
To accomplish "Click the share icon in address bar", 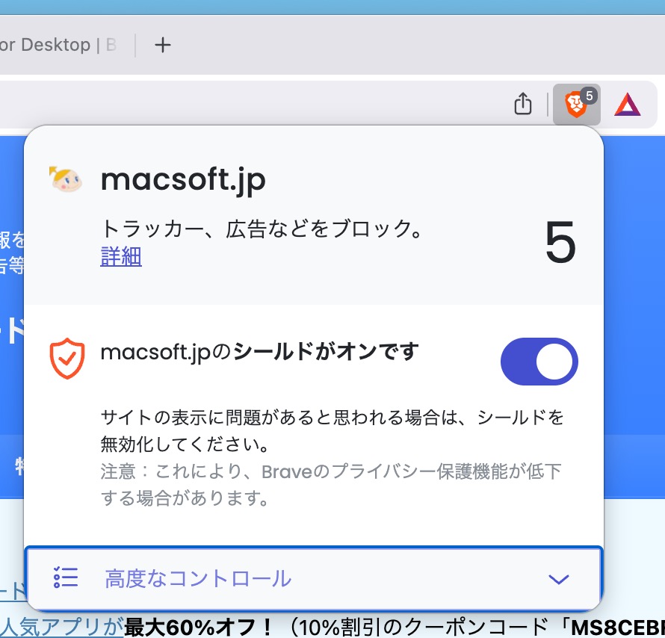I will (x=523, y=105).
